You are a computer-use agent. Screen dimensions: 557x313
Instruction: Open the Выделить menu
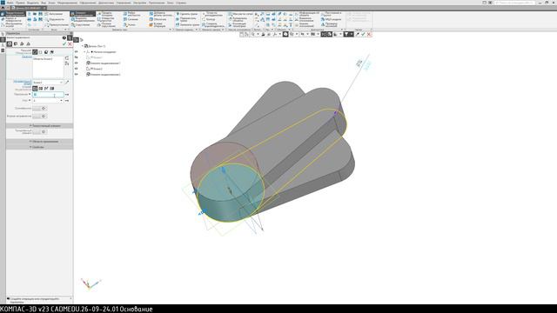pyautogui.click(x=33, y=3)
